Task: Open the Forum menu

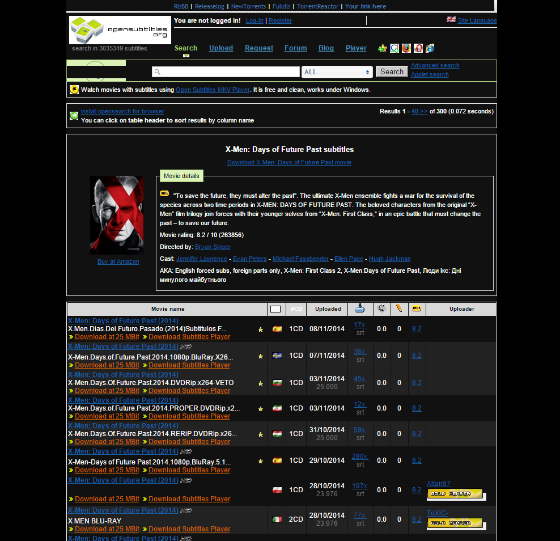Action: [295, 48]
